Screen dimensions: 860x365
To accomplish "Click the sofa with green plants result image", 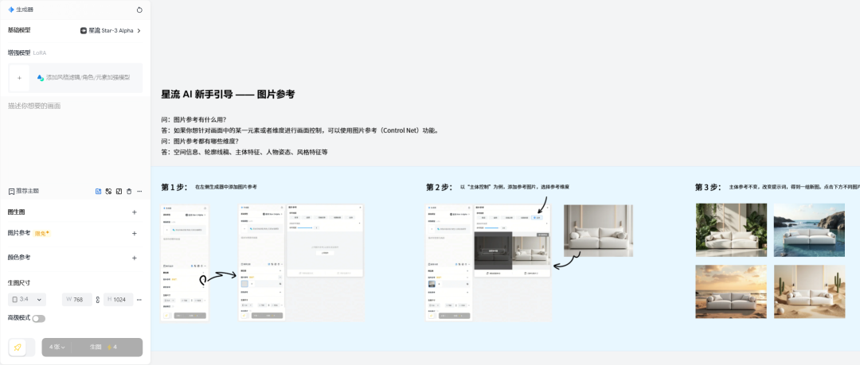I will (731, 230).
